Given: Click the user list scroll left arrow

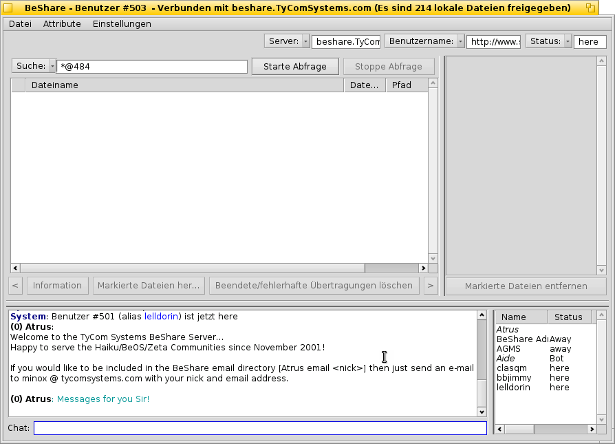Looking at the screenshot, I should click(x=499, y=429).
